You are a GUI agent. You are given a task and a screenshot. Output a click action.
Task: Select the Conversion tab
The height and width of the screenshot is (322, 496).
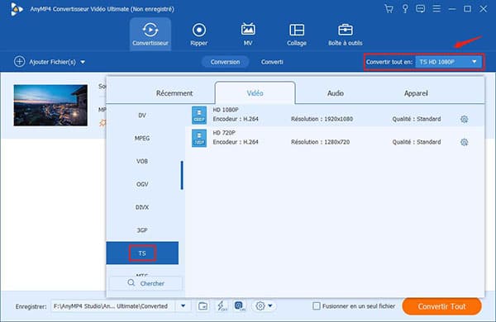click(x=225, y=62)
